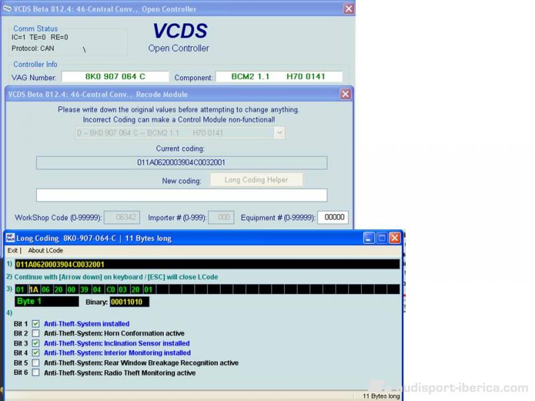Image resolution: width=535 pixels, height=401 pixels.
Task: Enable Bit 6 Radio Theft Monitoring active
Action: pyautogui.click(x=36, y=372)
